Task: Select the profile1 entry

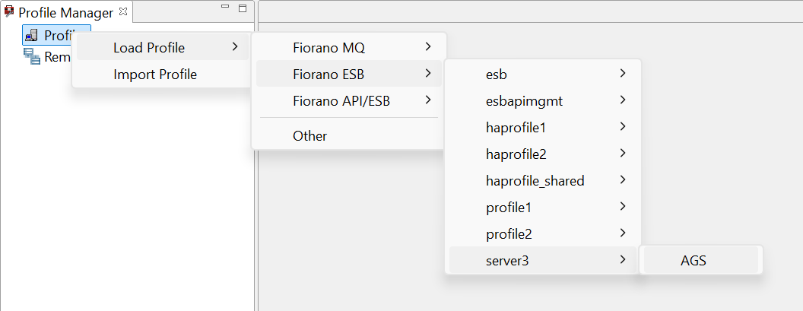Action: point(543,208)
